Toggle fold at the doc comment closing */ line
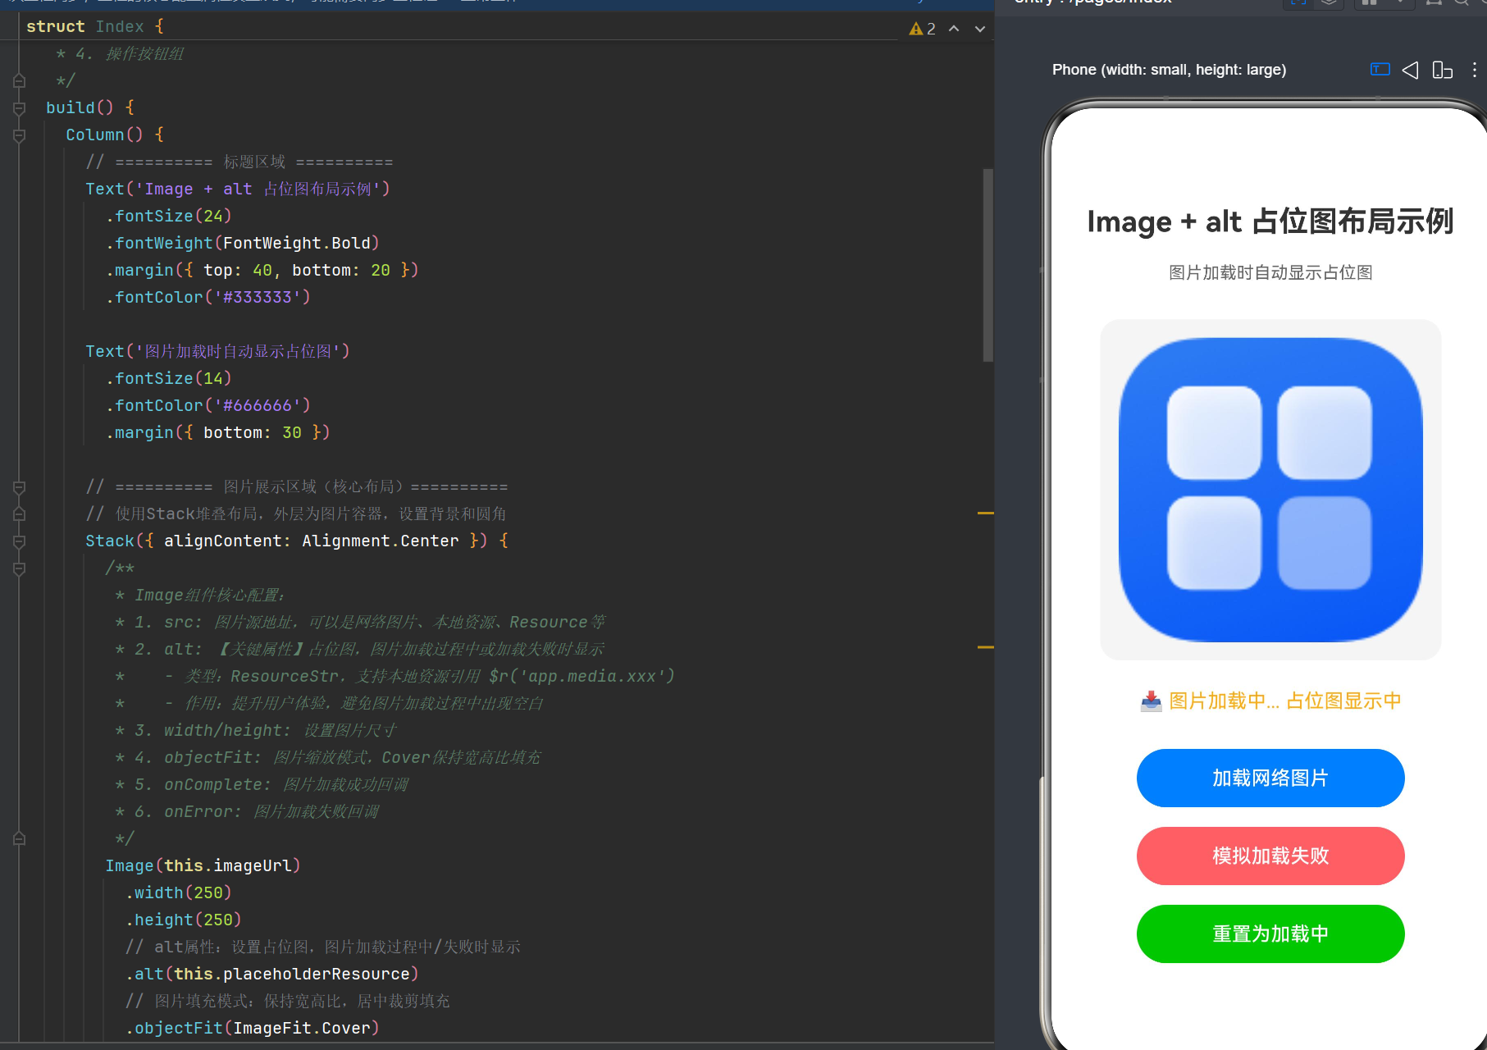The width and height of the screenshot is (1487, 1050). [x=19, y=839]
